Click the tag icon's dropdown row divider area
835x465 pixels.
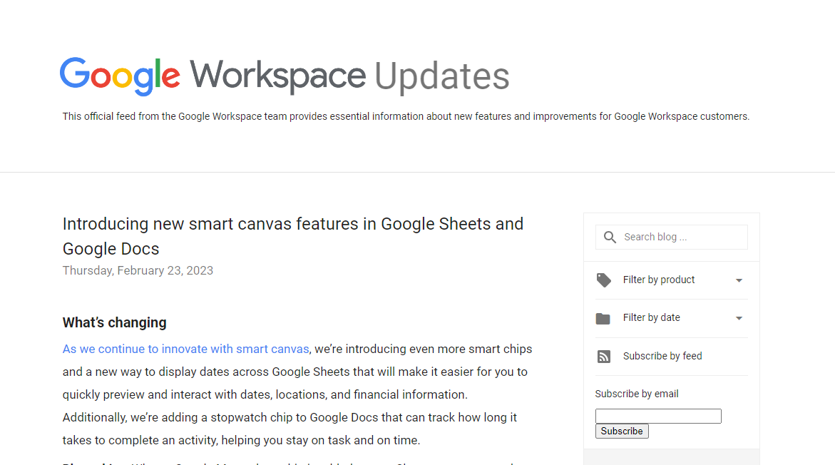pos(671,299)
